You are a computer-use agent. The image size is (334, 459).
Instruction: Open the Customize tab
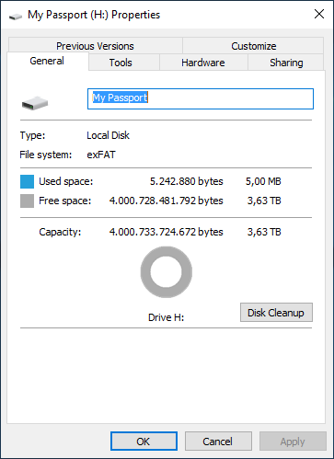click(x=253, y=46)
